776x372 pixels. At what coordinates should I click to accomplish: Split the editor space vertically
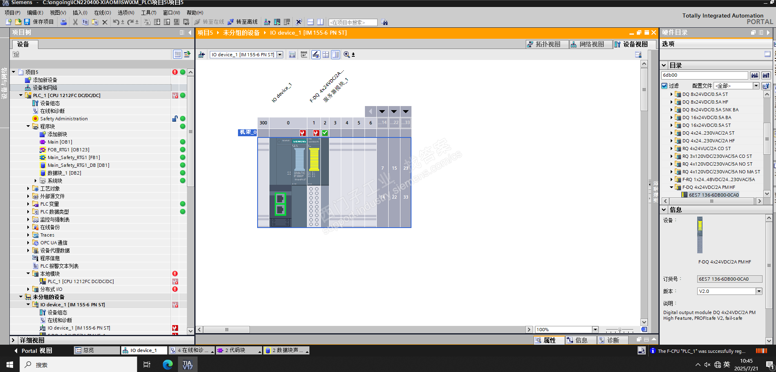(x=320, y=22)
